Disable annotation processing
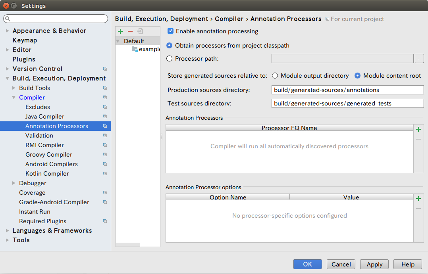Image resolution: width=428 pixels, height=274 pixels. pyautogui.click(x=170, y=31)
